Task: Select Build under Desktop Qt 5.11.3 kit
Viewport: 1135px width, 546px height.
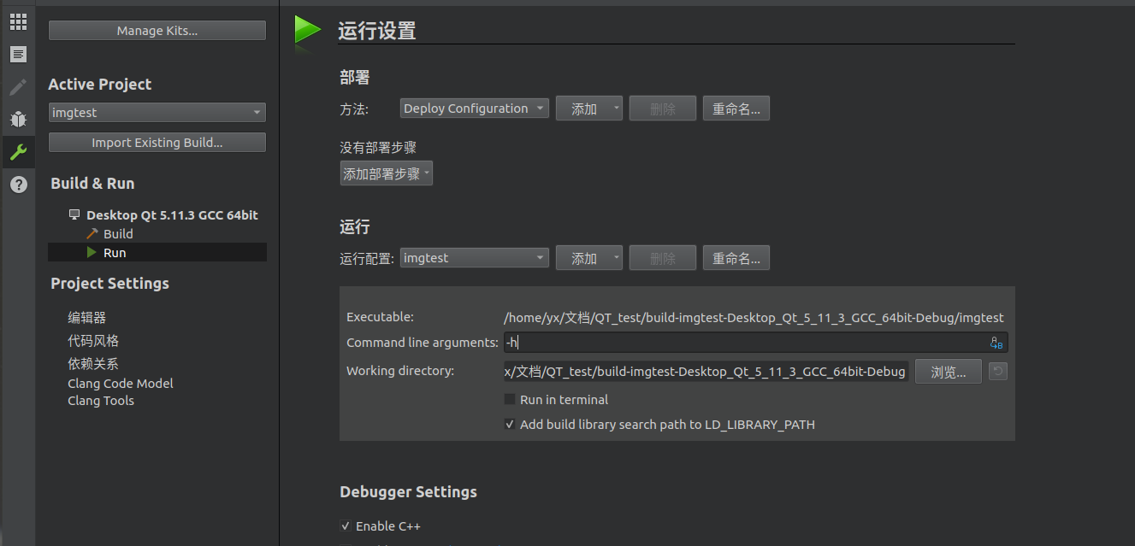Action: (x=115, y=233)
